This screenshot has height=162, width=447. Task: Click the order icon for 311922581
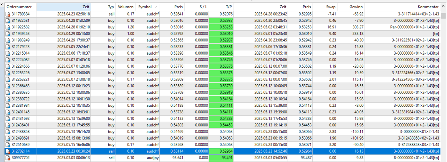[x=8, y=21]
